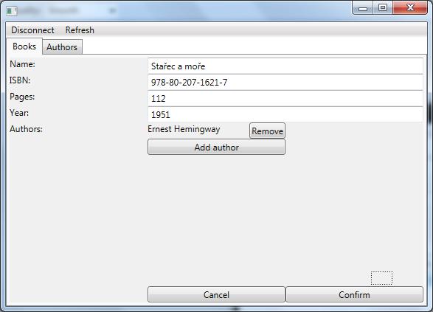Open the application icon in title bar
The height and width of the screenshot is (312, 433).
[12, 11]
